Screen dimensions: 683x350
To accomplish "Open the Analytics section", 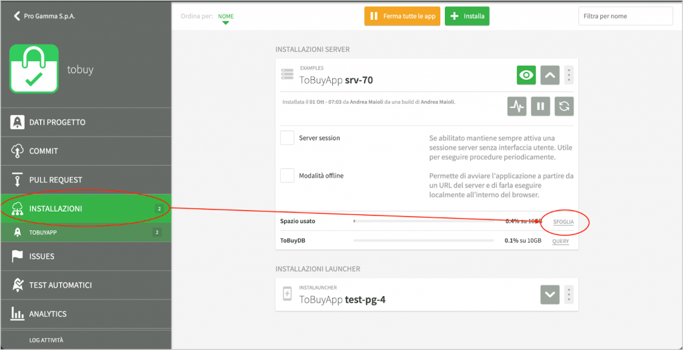I will point(86,313).
